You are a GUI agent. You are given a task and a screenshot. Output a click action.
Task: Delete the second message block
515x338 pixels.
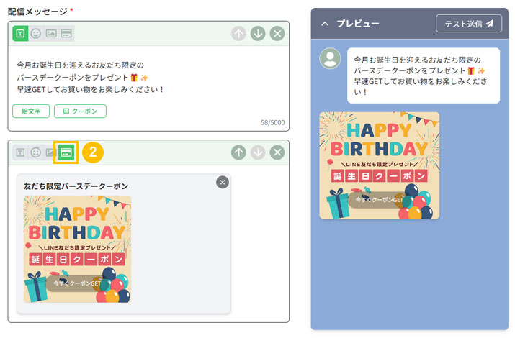pos(277,152)
